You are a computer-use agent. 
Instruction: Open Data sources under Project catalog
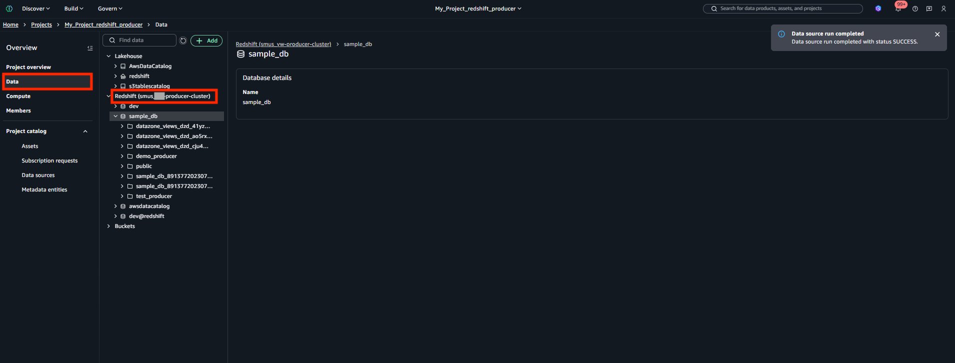click(x=38, y=175)
